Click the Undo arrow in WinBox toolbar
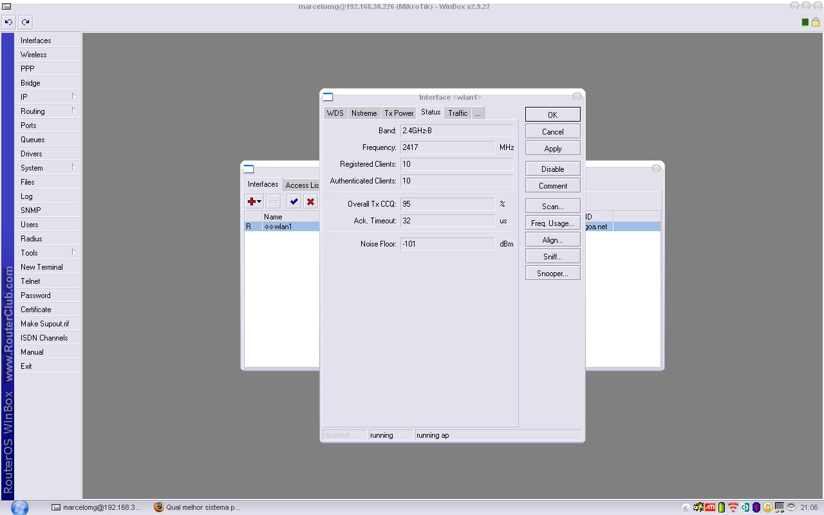824x515 pixels. [8, 22]
